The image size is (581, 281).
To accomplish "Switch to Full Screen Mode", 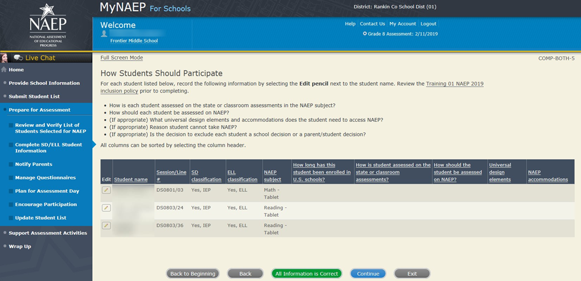I will 122,58.
